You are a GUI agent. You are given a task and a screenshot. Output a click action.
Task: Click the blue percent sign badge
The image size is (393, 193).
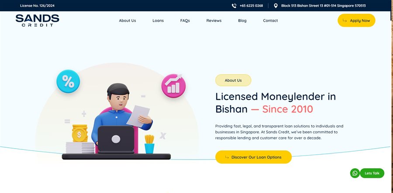click(68, 81)
